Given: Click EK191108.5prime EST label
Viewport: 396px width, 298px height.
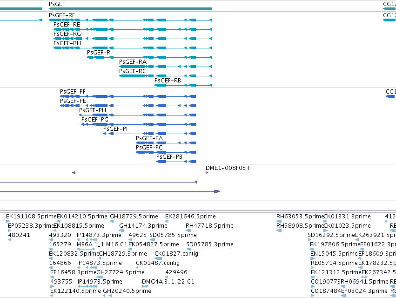Looking at the screenshot, I should pos(31,217).
